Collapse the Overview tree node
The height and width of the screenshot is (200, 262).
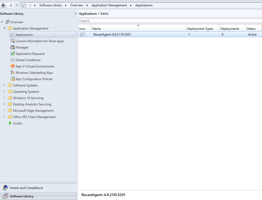2,22
